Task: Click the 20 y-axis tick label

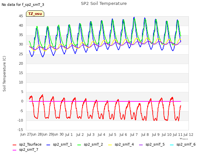Action: point(21,64)
